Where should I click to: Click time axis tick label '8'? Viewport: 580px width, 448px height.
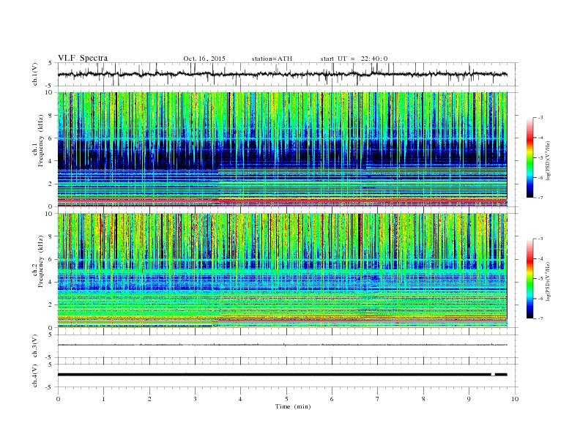tap(423, 399)
